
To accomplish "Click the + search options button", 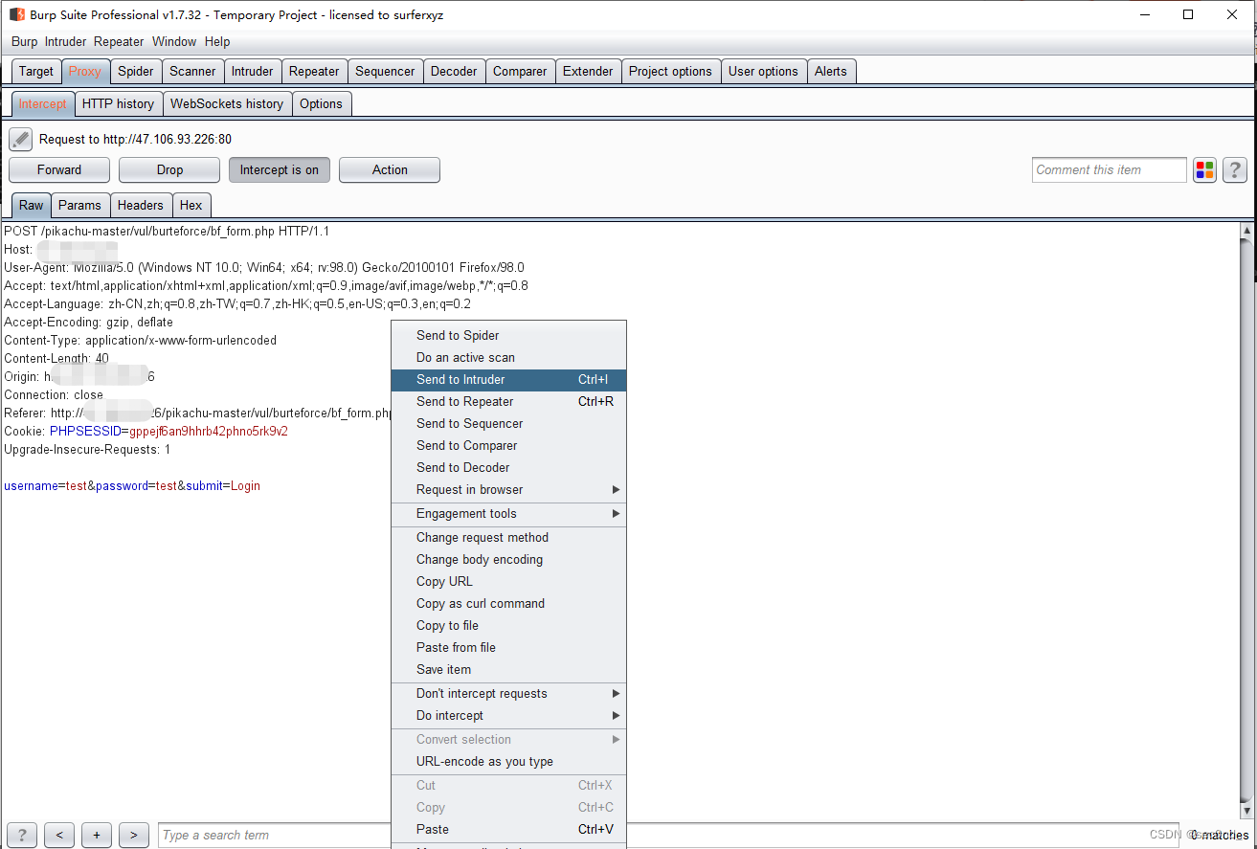I will 97,835.
